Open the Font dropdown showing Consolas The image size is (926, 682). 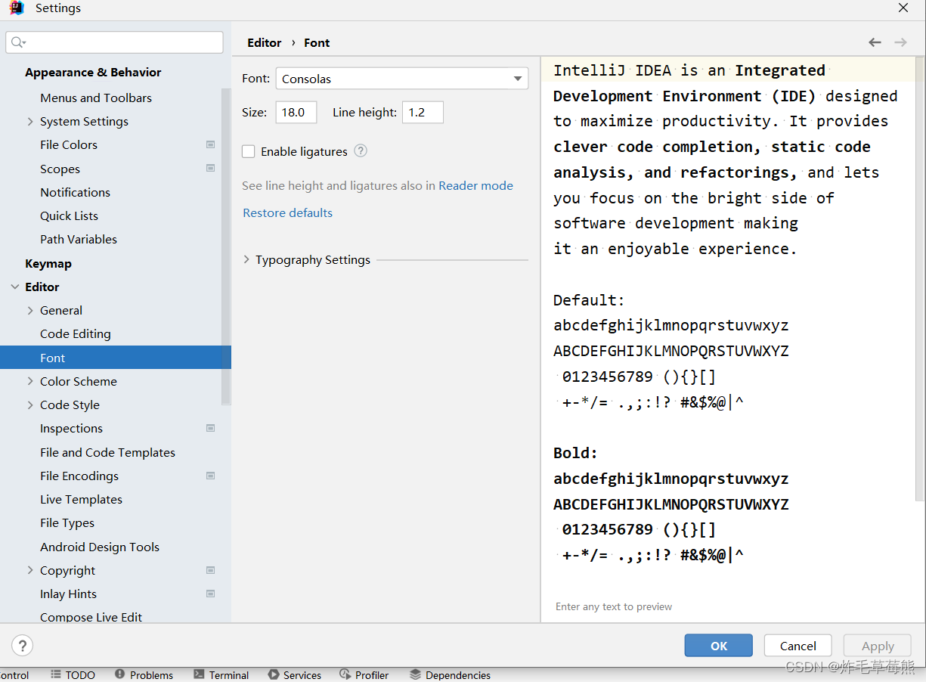click(x=401, y=79)
